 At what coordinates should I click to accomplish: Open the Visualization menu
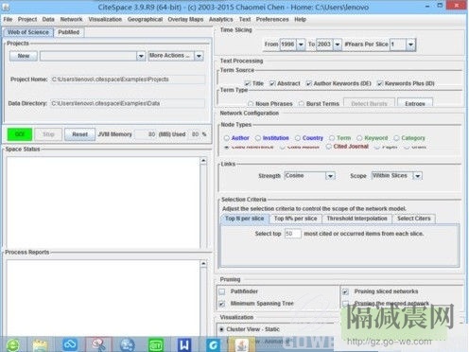pyautogui.click(x=105, y=19)
